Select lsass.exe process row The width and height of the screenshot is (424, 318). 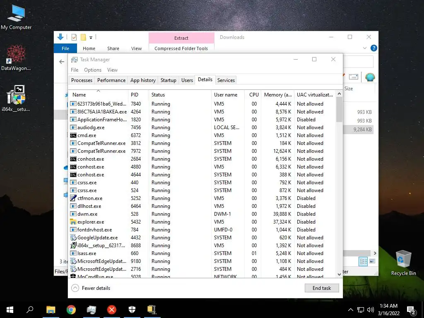pyautogui.click(x=202, y=253)
